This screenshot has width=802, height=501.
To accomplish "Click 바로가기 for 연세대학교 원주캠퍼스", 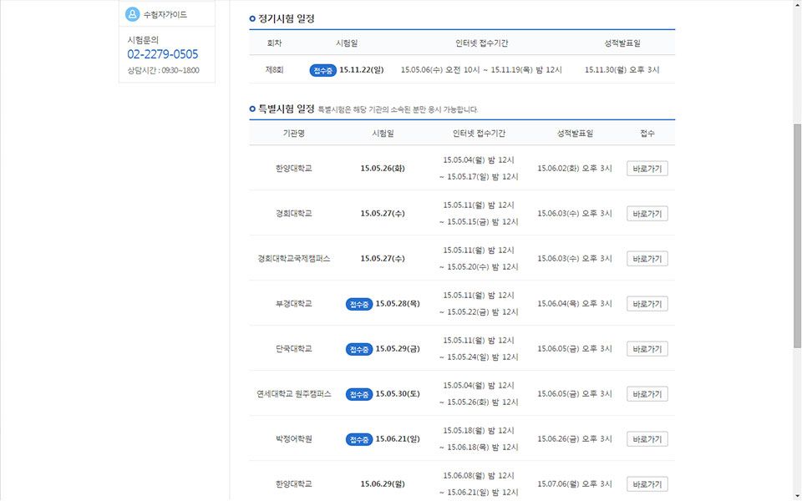I will [x=647, y=394].
